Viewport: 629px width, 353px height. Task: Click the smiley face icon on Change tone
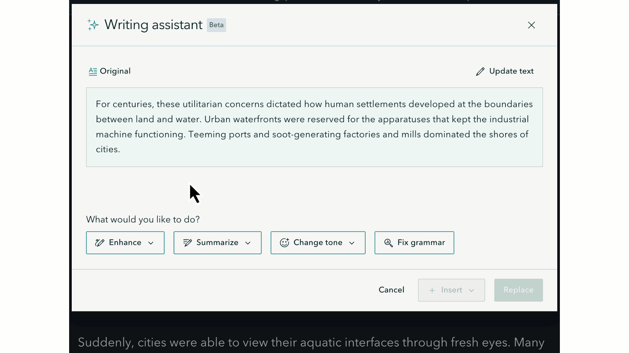click(285, 243)
